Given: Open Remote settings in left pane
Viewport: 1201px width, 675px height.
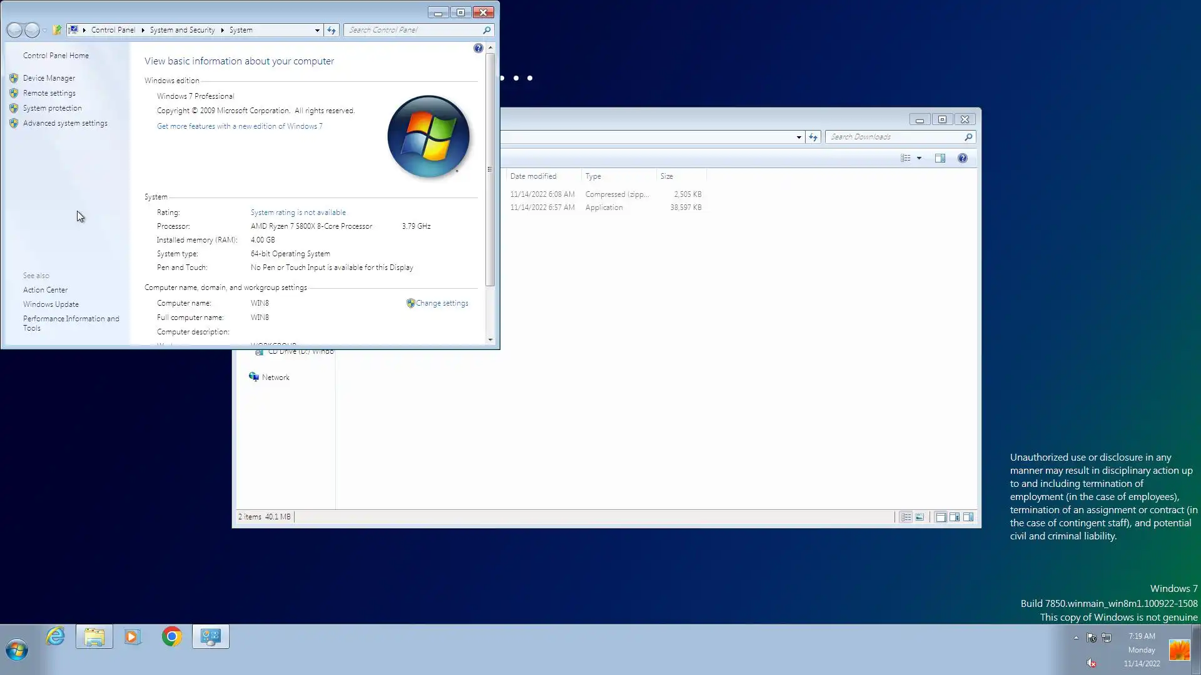Looking at the screenshot, I should pos(49,93).
